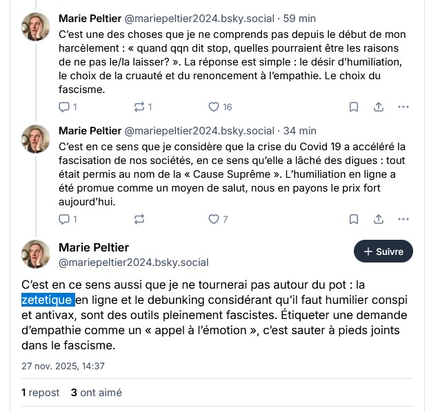Click @mariepeltier2024.bsky.social handle under main author
This screenshot has height=412, width=429.
click(134, 262)
